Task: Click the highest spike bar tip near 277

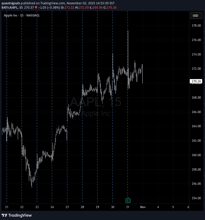Action: point(128,31)
